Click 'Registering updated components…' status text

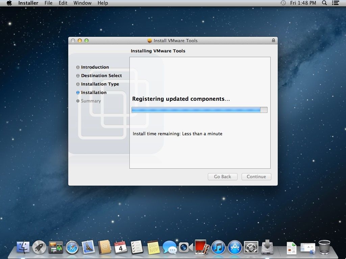(x=181, y=99)
